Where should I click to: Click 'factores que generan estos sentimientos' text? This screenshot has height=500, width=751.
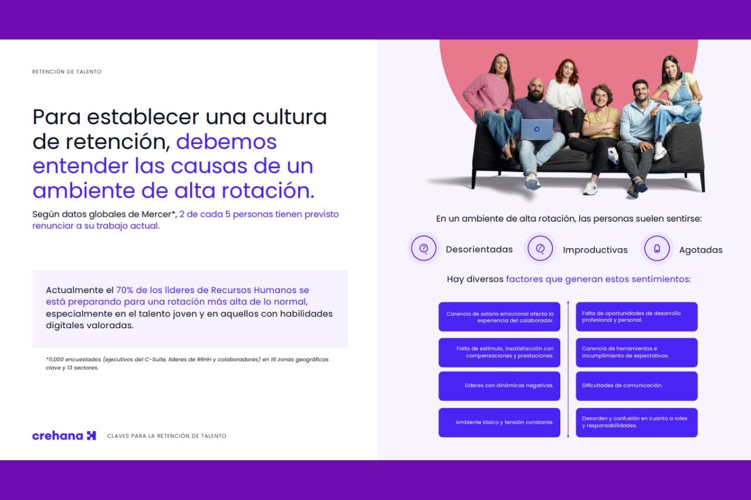pos(598,279)
